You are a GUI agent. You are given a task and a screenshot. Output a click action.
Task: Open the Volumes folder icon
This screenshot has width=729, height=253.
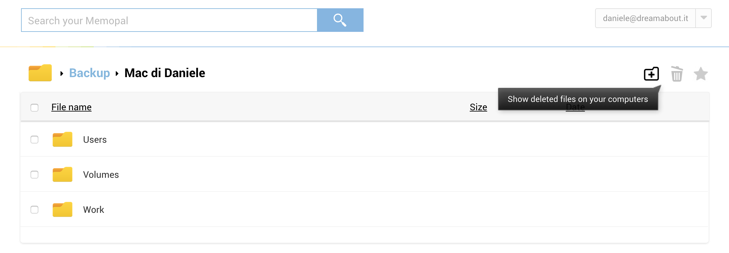tap(63, 174)
